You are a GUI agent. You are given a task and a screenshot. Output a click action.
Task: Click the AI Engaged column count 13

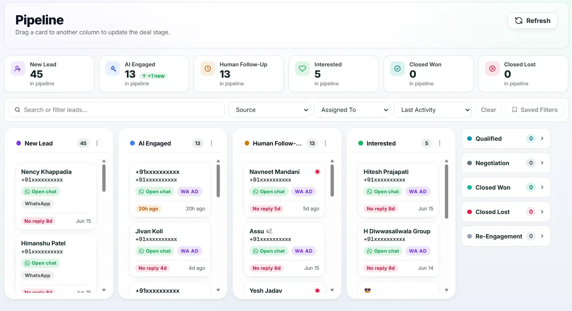[x=198, y=143]
